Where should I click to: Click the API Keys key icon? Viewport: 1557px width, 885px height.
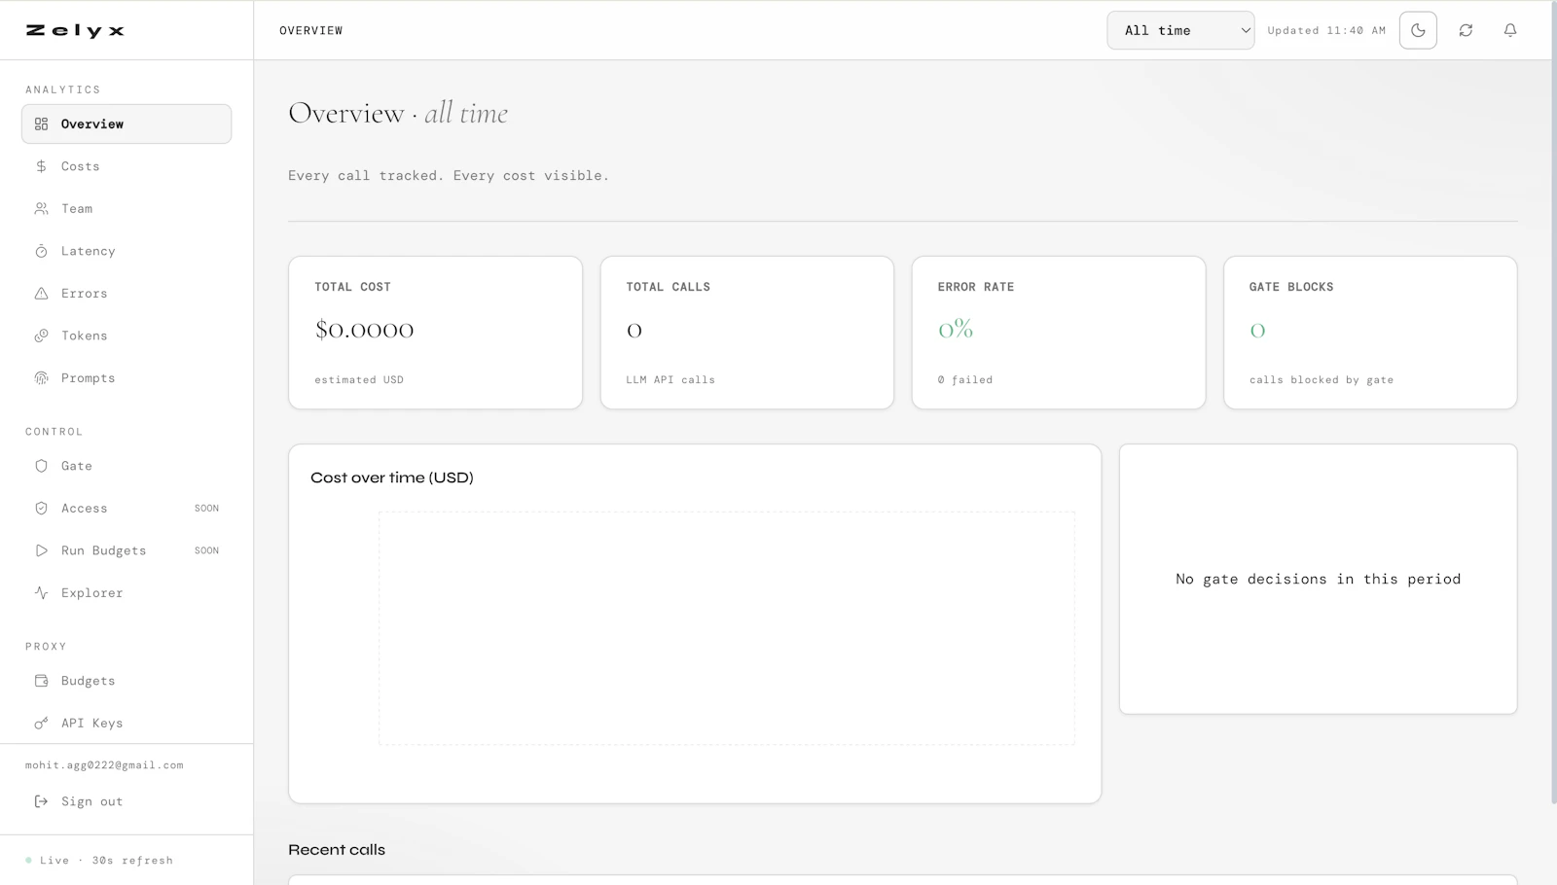point(41,724)
